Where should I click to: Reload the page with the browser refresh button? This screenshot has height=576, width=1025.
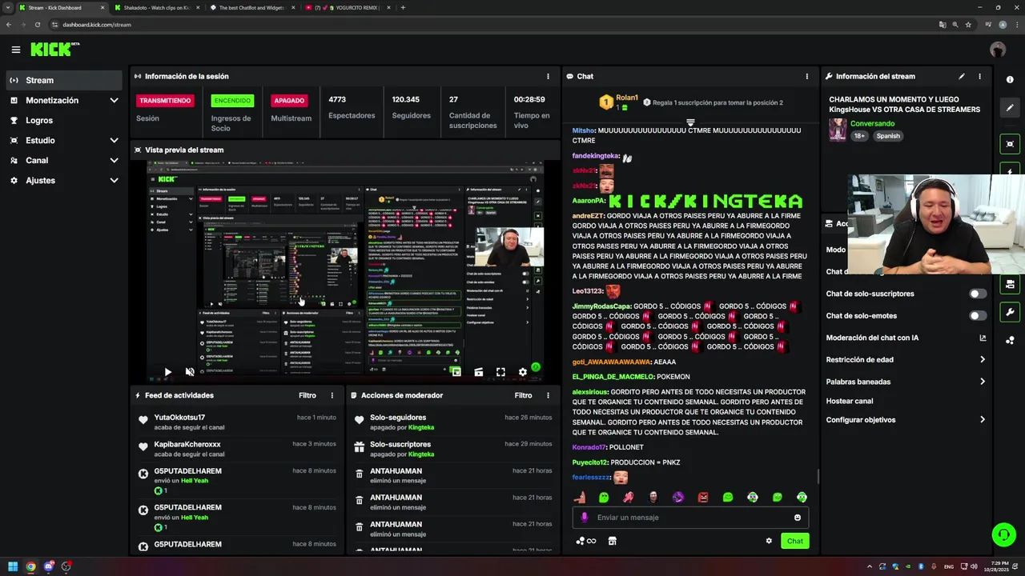point(37,25)
